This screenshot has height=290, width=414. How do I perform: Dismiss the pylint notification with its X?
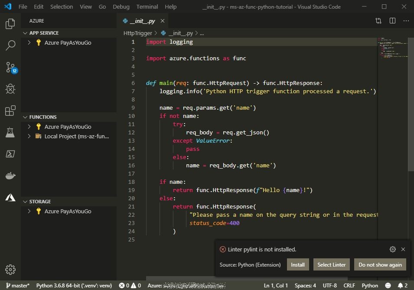point(403,249)
